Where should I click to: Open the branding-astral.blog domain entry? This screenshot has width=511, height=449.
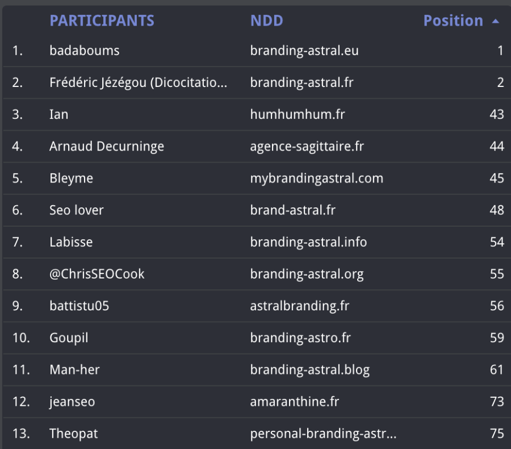pos(309,370)
